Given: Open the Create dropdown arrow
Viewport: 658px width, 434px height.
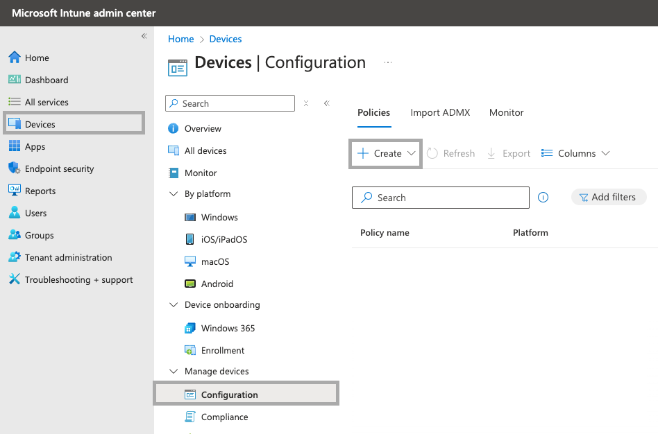Looking at the screenshot, I should coord(412,153).
